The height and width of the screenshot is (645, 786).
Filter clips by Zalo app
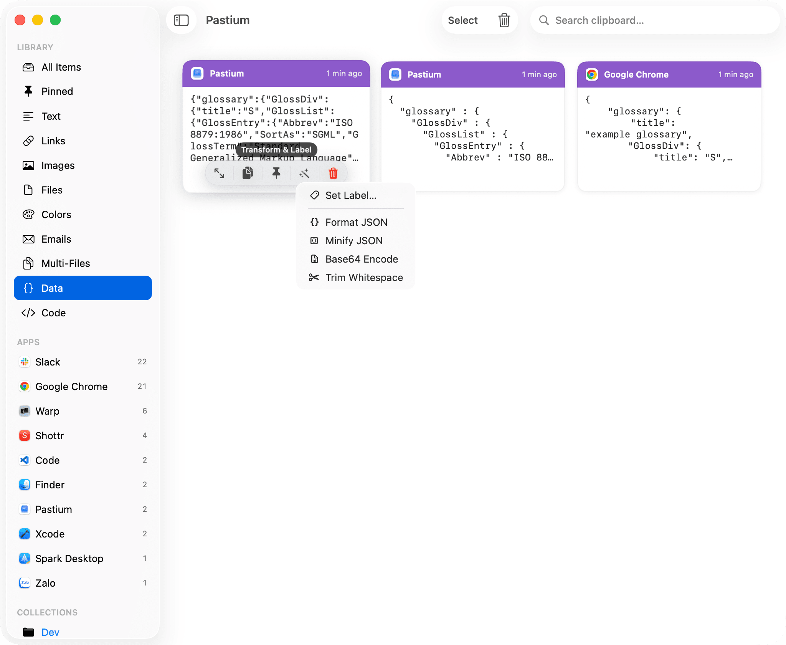[83, 583]
